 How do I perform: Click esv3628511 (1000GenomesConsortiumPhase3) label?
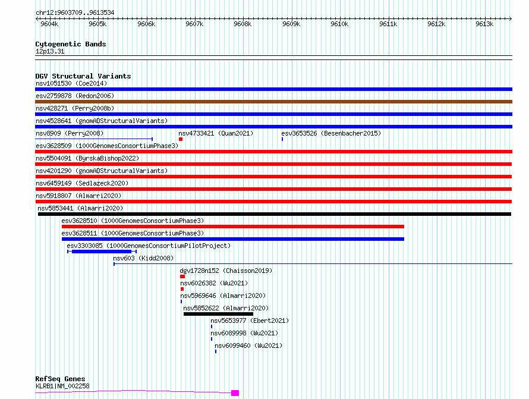tap(133, 233)
